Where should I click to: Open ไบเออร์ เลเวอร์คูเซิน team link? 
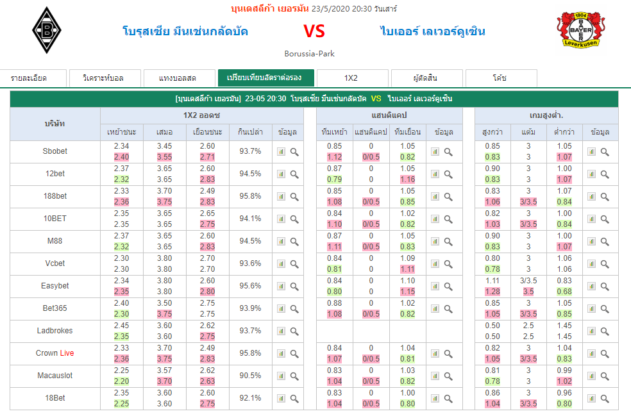(x=433, y=31)
